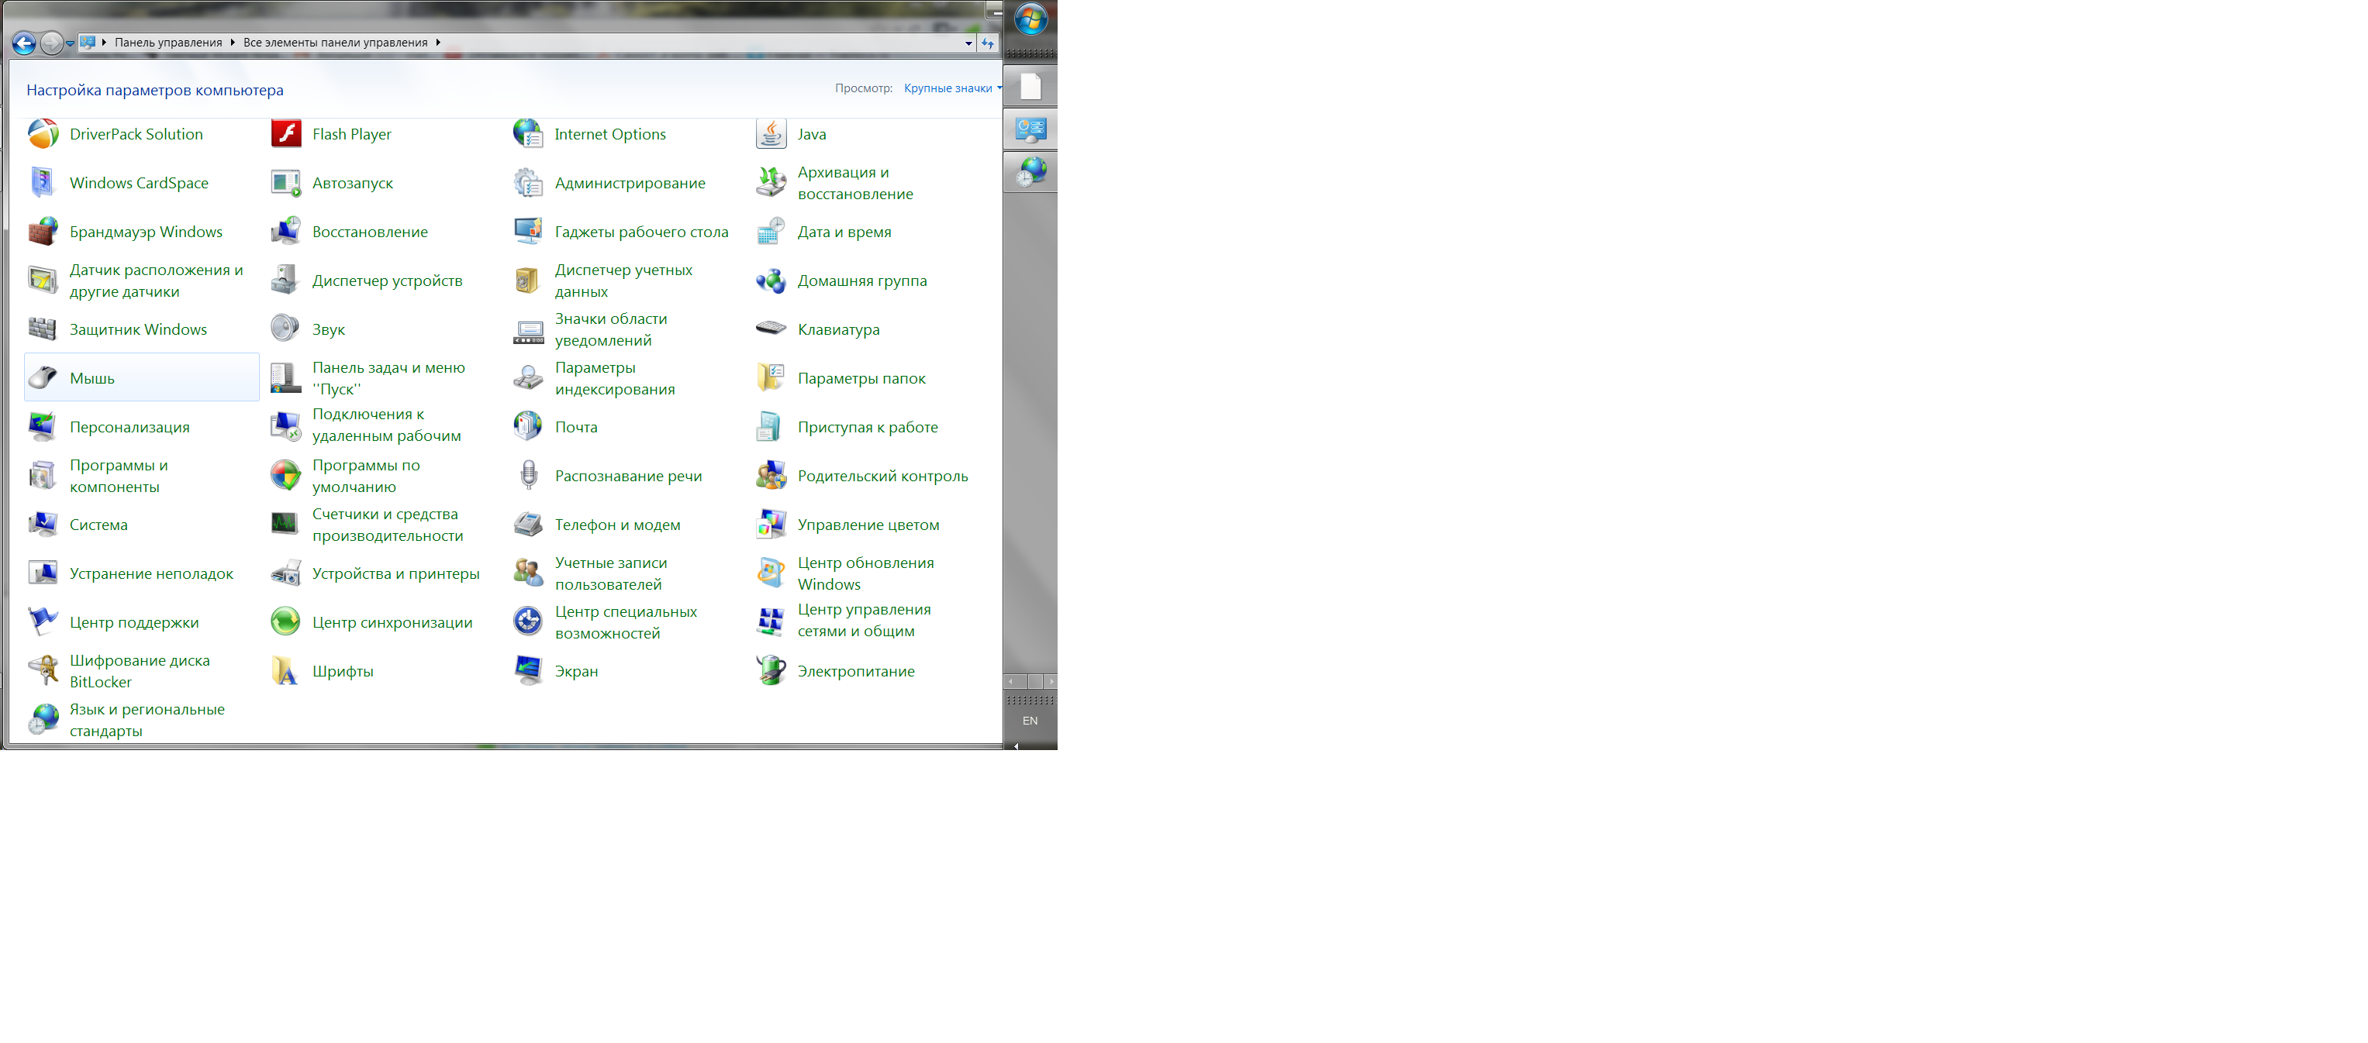Click the refresh button in address bar

point(988,43)
